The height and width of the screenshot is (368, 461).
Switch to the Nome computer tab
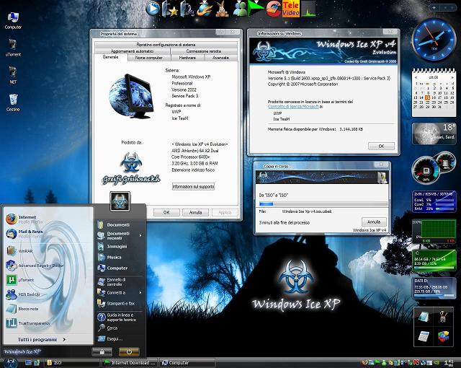coord(149,57)
